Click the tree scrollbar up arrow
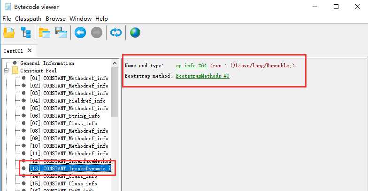 [115, 63]
